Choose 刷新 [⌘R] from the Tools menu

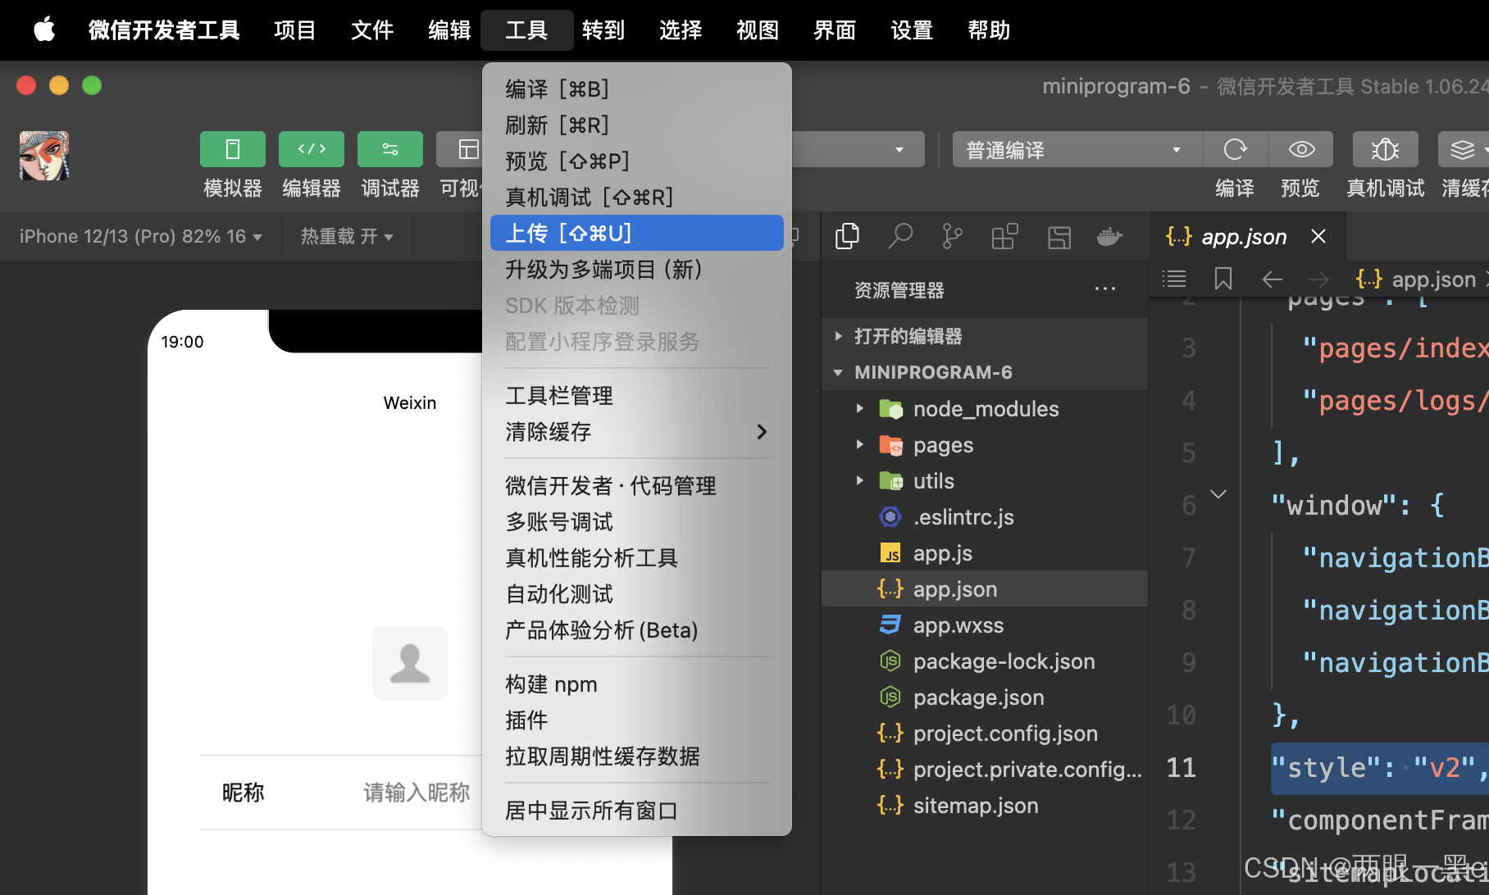pos(637,125)
